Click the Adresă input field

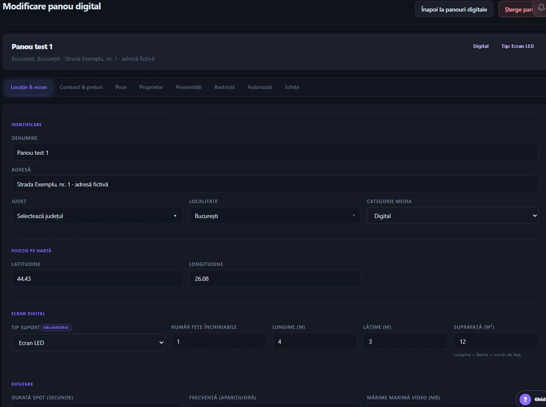[275, 184]
